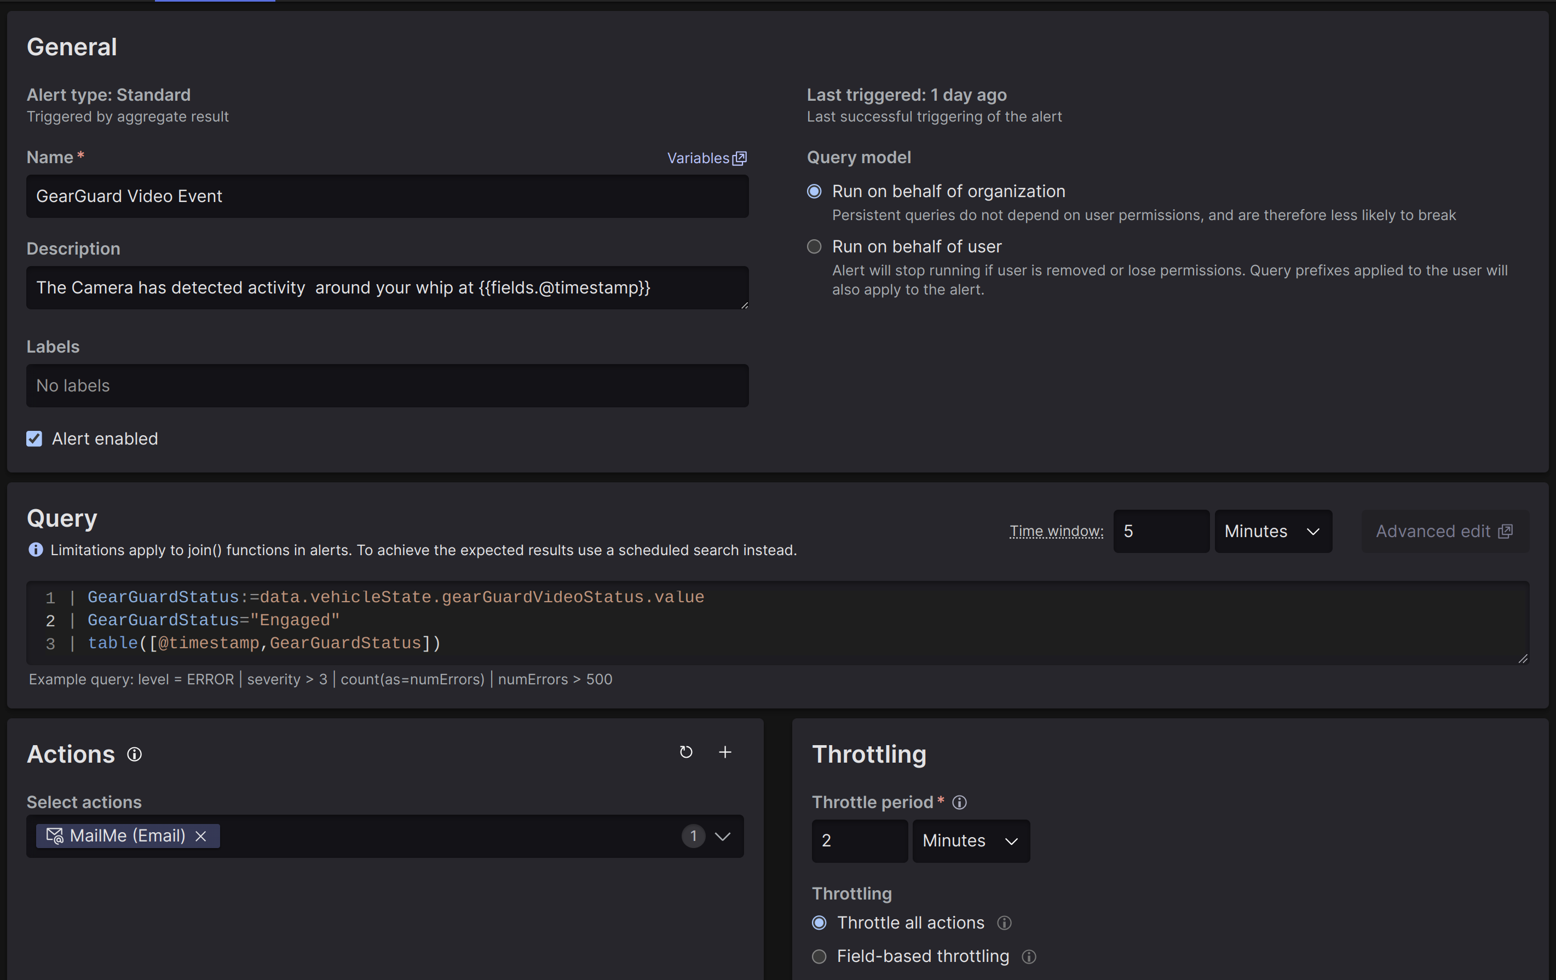Select Run on behalf of user

point(814,247)
